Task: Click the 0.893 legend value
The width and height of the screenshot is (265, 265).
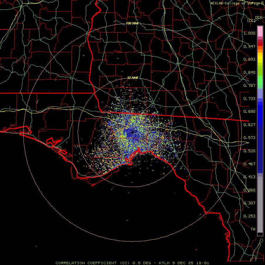Action: point(249,59)
